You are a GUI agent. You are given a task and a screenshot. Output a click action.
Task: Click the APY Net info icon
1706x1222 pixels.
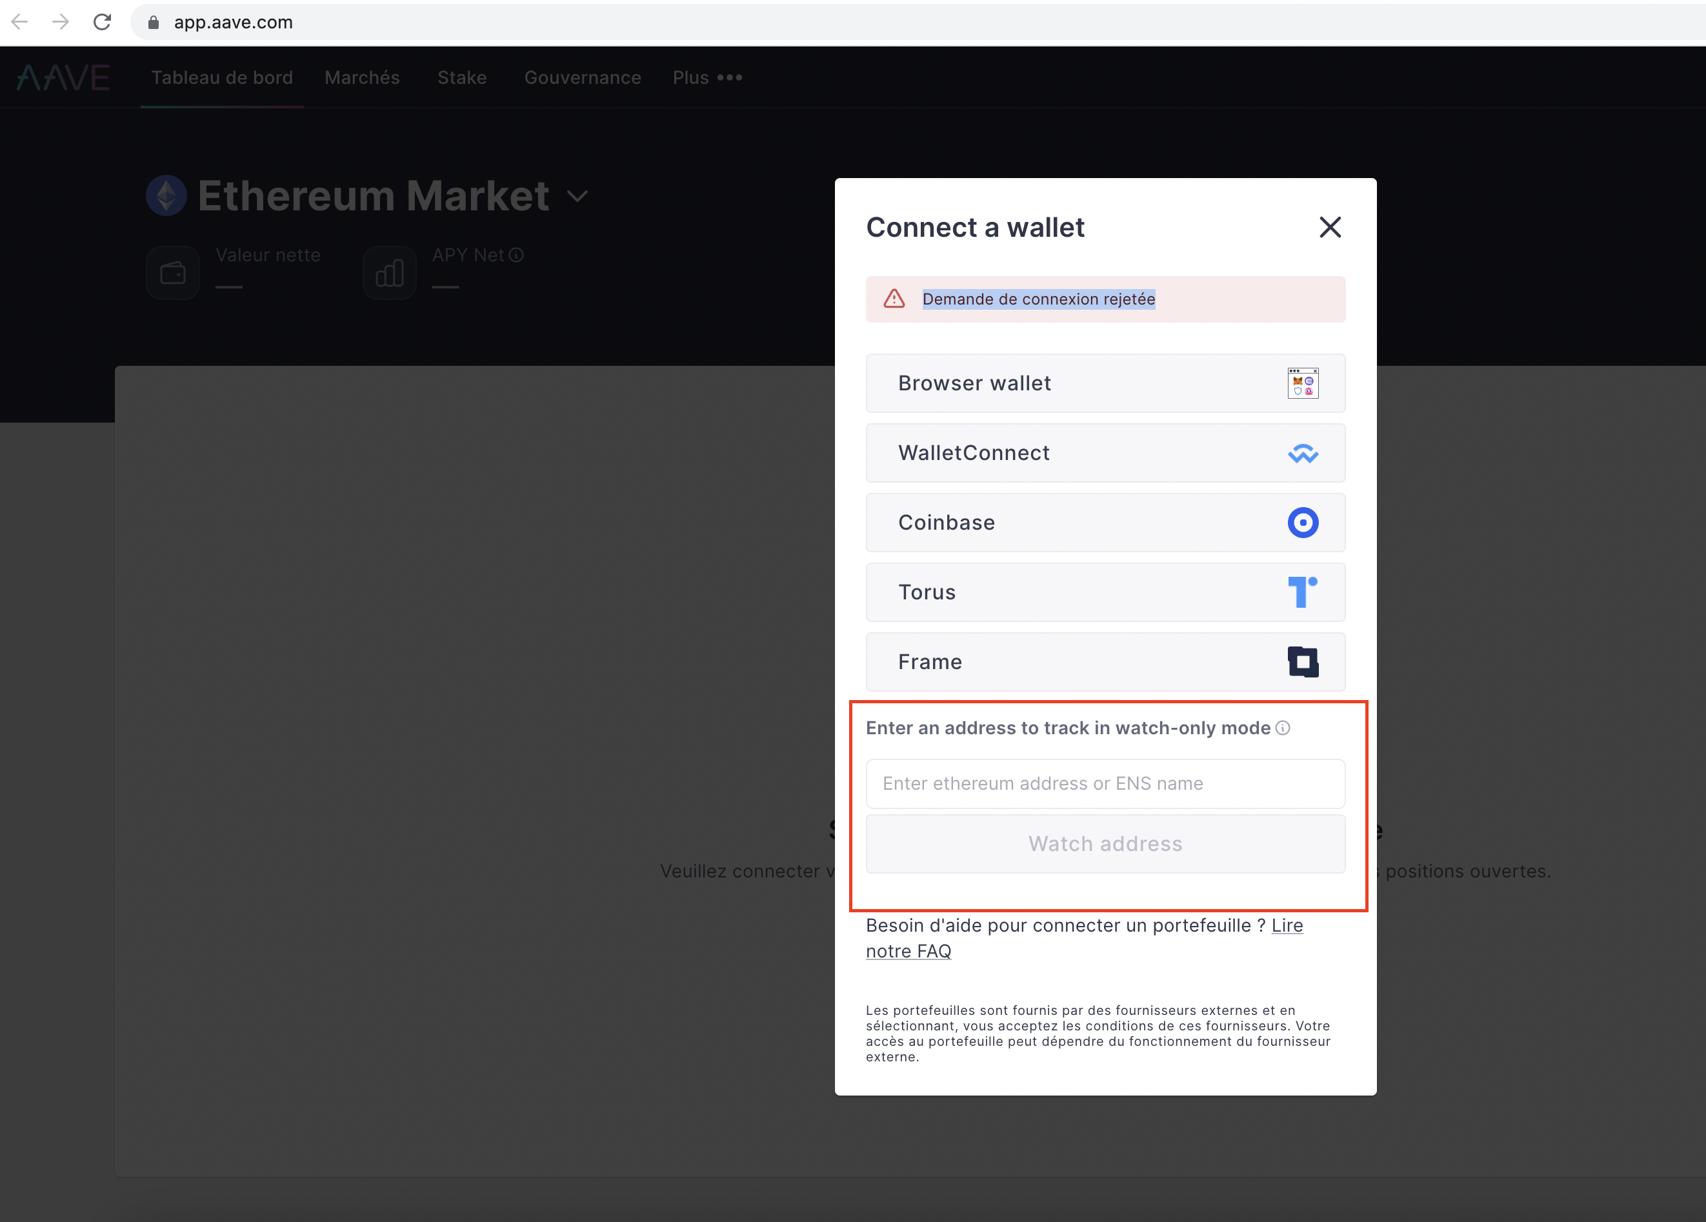pyautogui.click(x=517, y=255)
